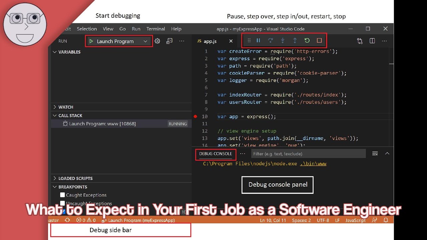Click the Step Over debug button
This screenshot has width=427, height=240.
(271, 41)
